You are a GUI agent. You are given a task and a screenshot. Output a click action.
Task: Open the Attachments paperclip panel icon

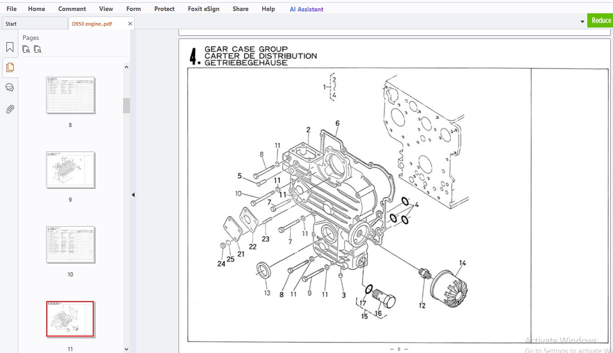10,109
